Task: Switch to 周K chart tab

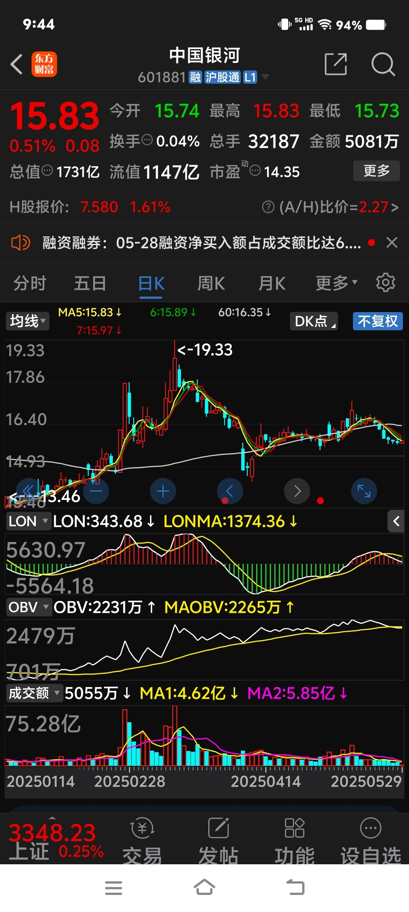Action: click(211, 283)
